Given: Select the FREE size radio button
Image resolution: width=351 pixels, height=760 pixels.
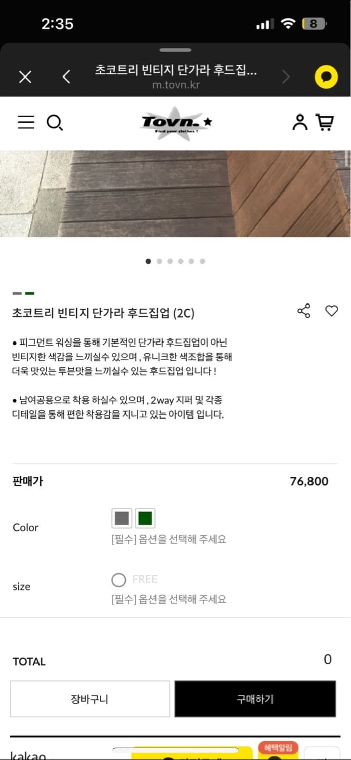Looking at the screenshot, I should pyautogui.click(x=118, y=579).
